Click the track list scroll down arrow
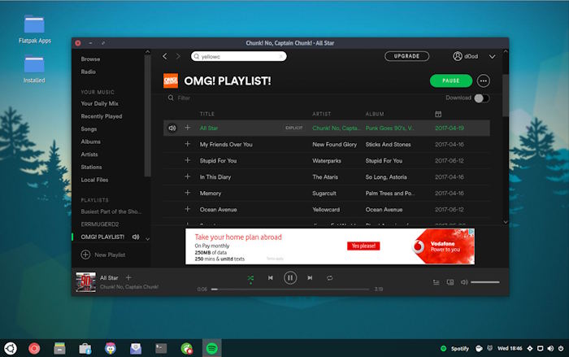 [x=506, y=222]
